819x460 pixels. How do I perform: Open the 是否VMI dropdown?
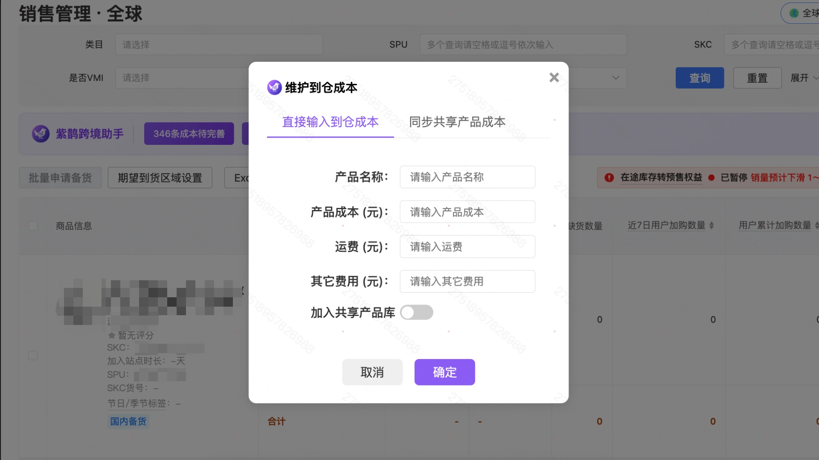(182, 78)
